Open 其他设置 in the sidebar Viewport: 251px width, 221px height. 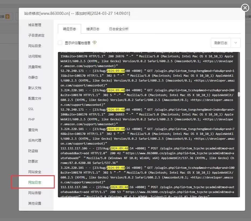pos(35,204)
